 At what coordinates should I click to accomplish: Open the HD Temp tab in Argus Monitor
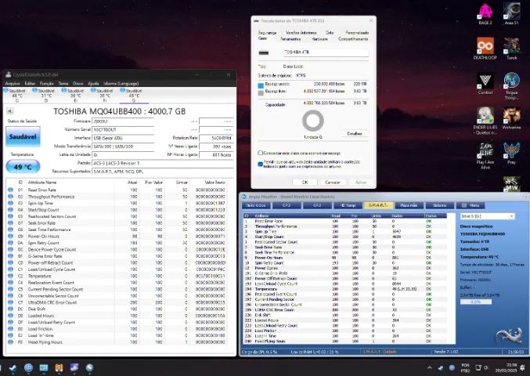(348, 205)
